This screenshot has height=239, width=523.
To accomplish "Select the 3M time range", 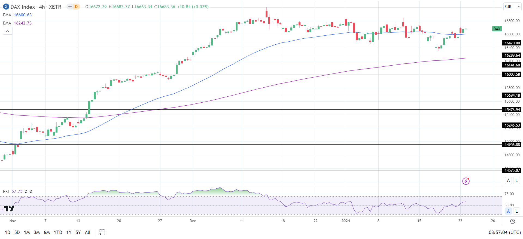I will click(37, 232).
